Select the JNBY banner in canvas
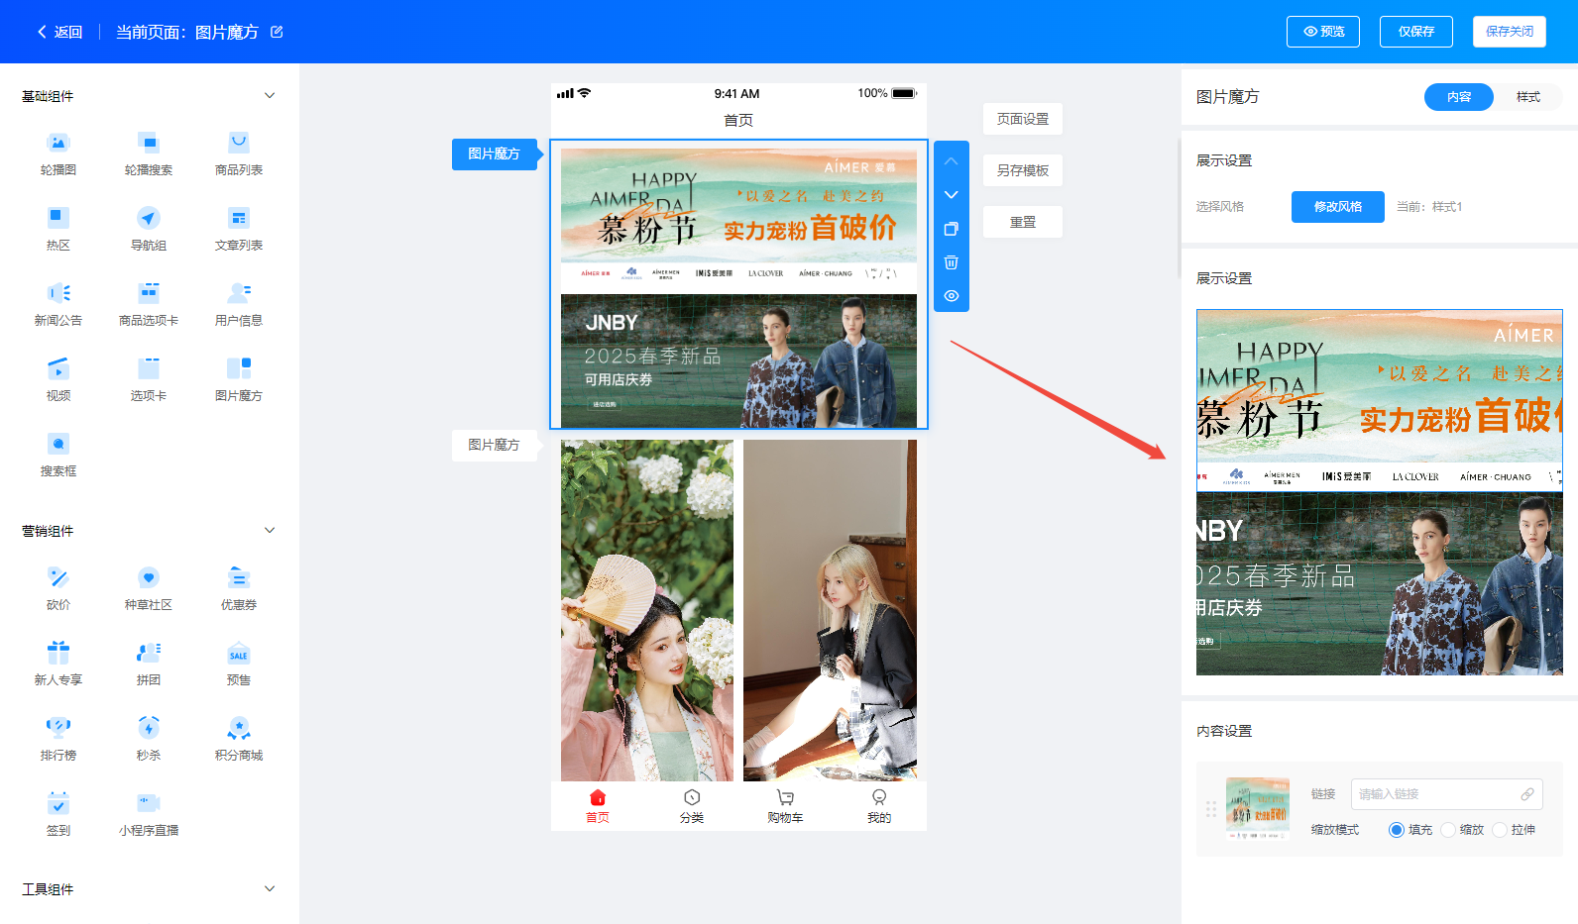Viewport: 1578px width, 924px height. pos(738,360)
